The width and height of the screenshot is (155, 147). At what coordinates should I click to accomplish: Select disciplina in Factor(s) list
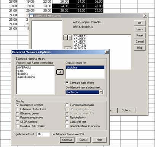pos(22,74)
